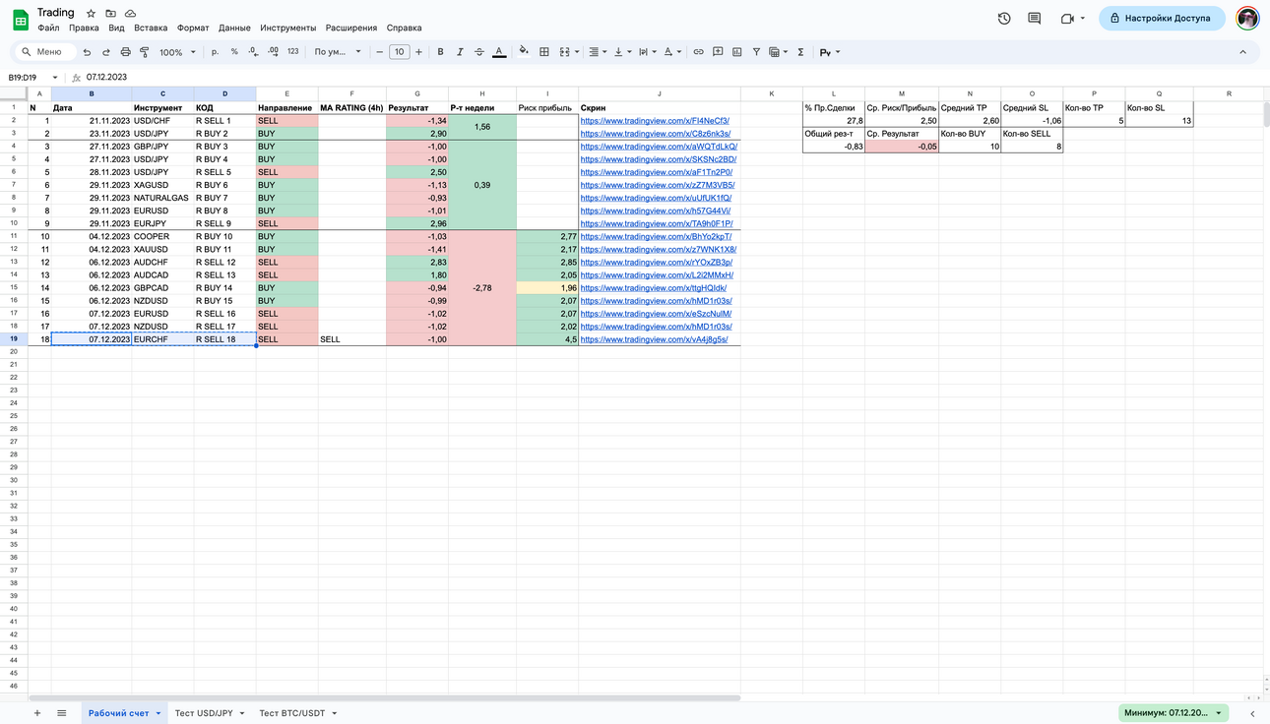Open version history
The width and height of the screenshot is (1270, 724).
(1004, 18)
